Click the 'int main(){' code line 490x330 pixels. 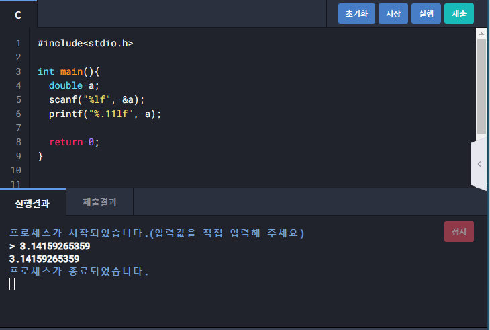pos(68,71)
